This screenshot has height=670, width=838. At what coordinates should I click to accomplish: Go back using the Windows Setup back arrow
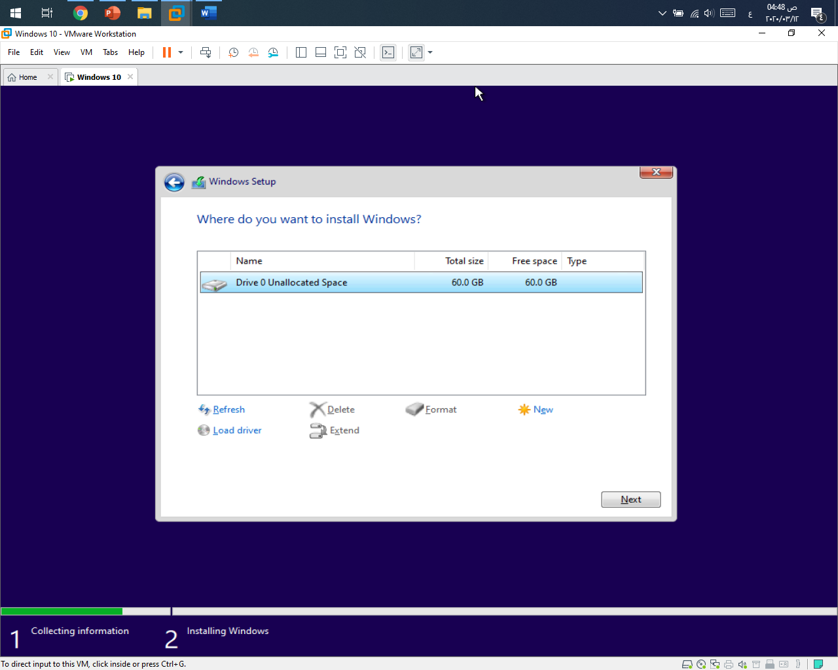174,182
